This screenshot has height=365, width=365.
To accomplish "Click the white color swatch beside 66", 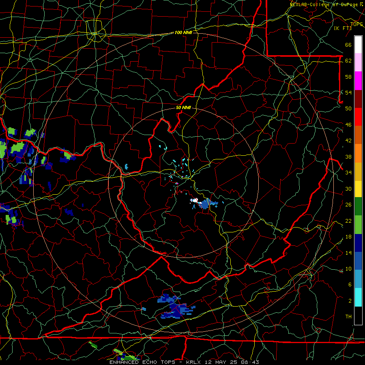I will pos(358,45).
